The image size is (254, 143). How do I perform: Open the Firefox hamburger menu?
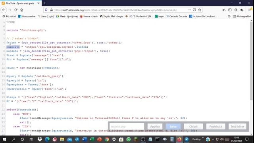coord(250,10)
